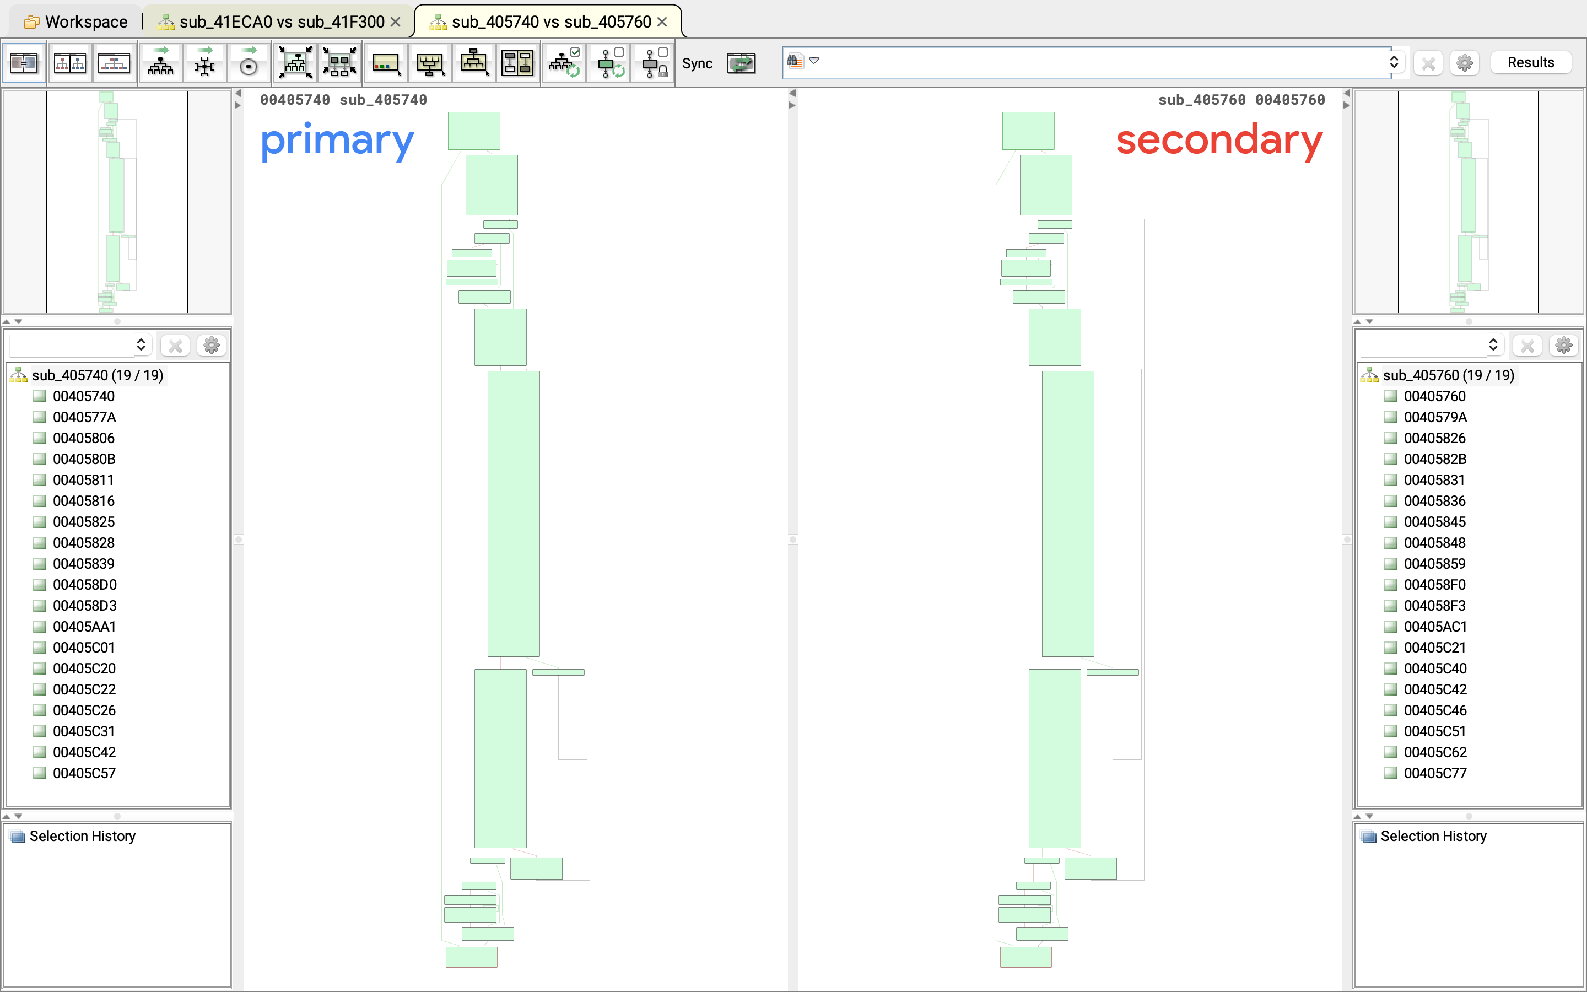Screen dimensions: 1587x992
Task: Collapse the primary overview panel arrows
Action: pyautogui.click(x=13, y=321)
